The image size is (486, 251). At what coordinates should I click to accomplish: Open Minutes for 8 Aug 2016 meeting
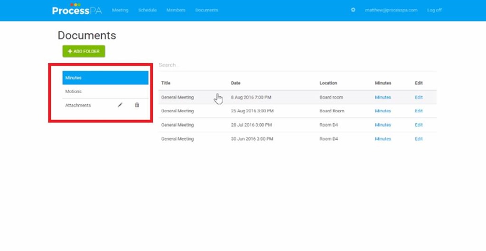[383, 97]
